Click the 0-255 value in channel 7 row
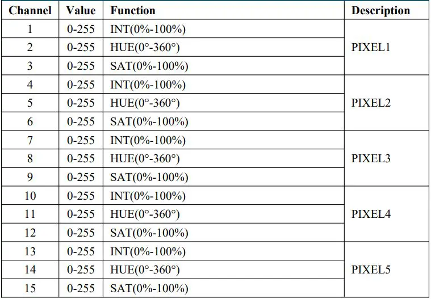Viewport: 431px width, 299px height. pyautogui.click(x=81, y=140)
